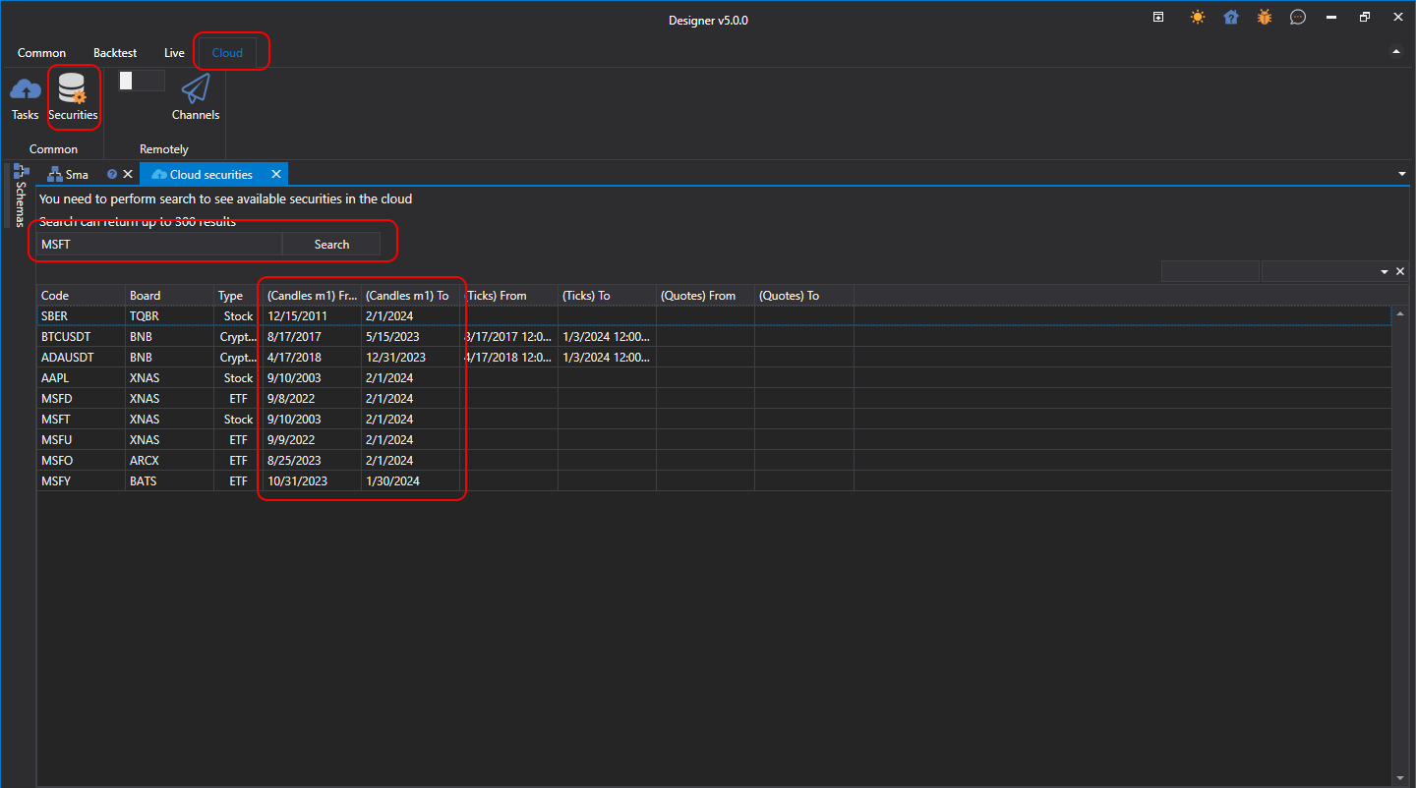Viewport: 1416px width, 788px height.
Task: Switch to light theme sun icon
Action: 1197,18
